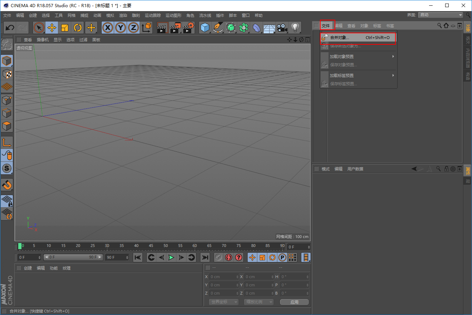
Task: Switch to Points mode in left toolbar
Action: 7,100
